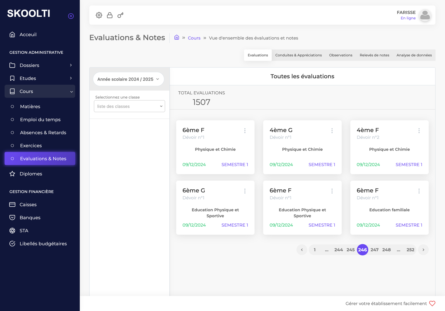Go to pagination page 247
Image resolution: width=445 pixels, height=311 pixels.
[374, 250]
